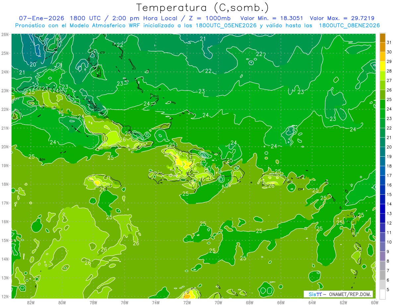
Task: Select the '68W' longitude axis label
Action: click(x=250, y=302)
